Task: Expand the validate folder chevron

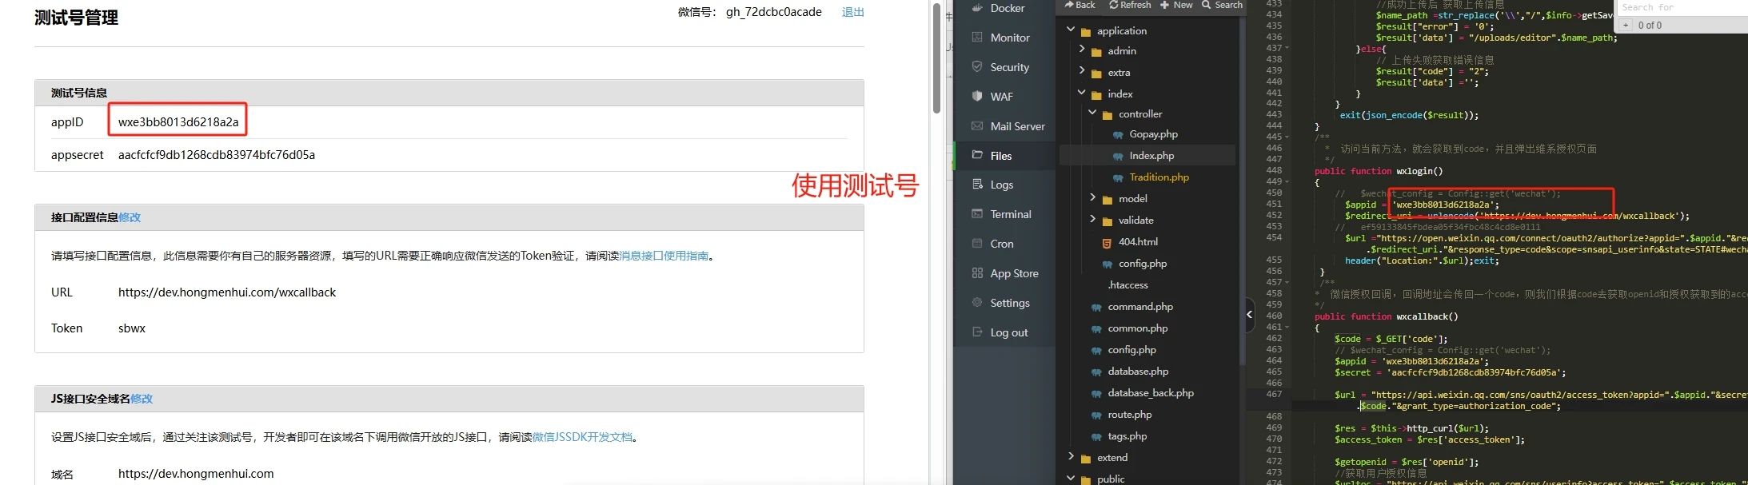Action: pyautogui.click(x=1093, y=219)
